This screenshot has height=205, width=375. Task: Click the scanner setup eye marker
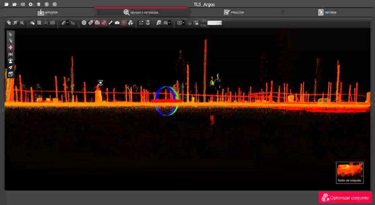point(100,83)
